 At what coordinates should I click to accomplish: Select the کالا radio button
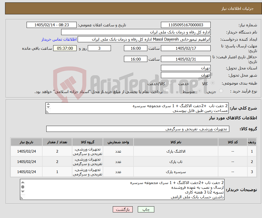coord(213,83)
